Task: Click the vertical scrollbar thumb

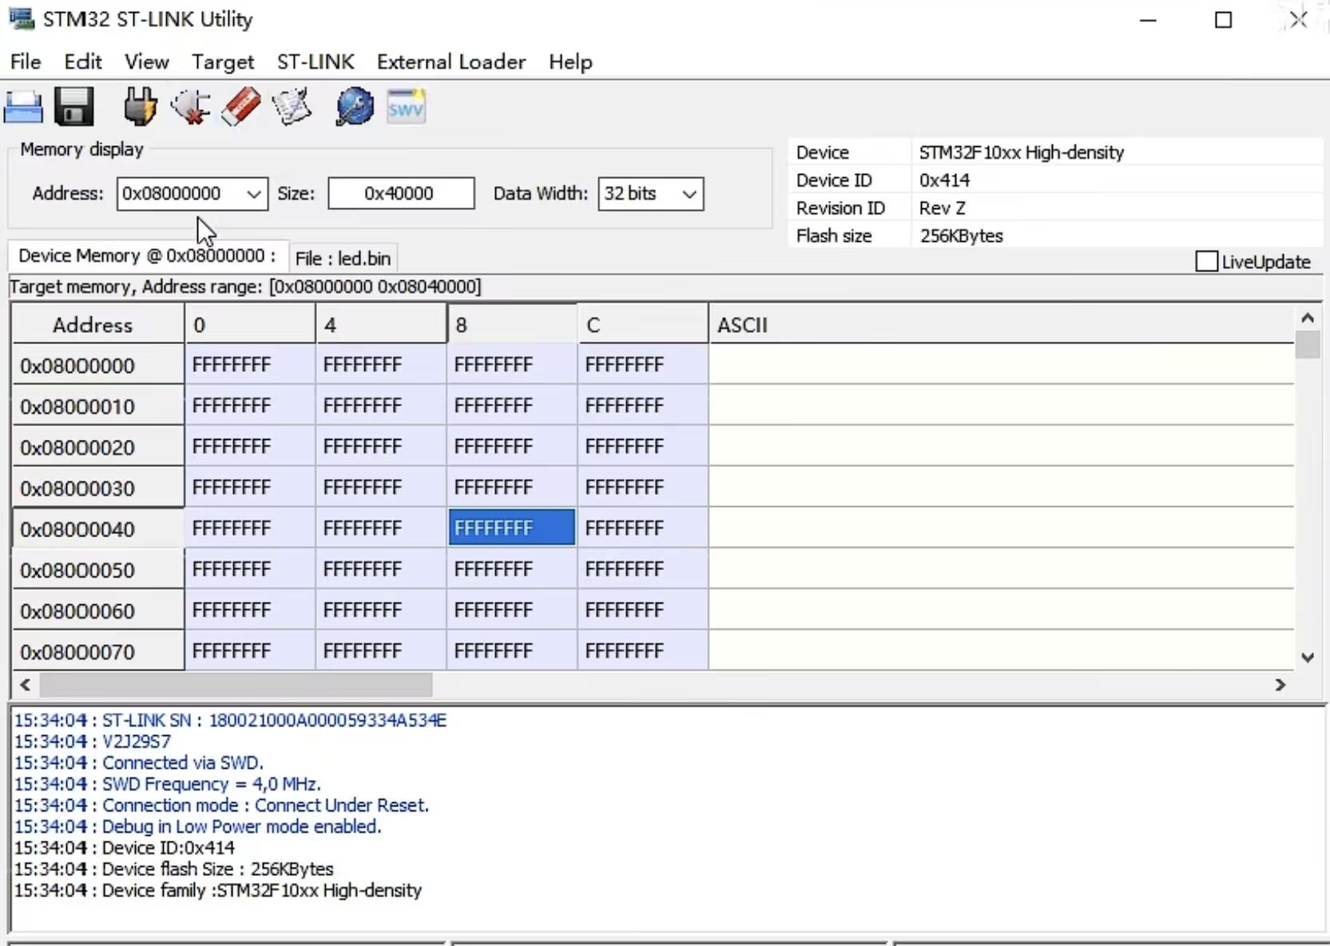Action: [x=1308, y=345]
